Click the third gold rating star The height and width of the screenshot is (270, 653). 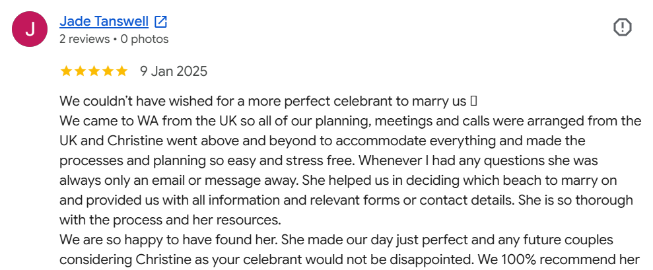click(x=94, y=71)
